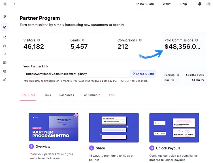Viewport: 213px width, 163px height.
Task: Open the dashboard grid icon in the sidebar
Action: coord(5,17)
